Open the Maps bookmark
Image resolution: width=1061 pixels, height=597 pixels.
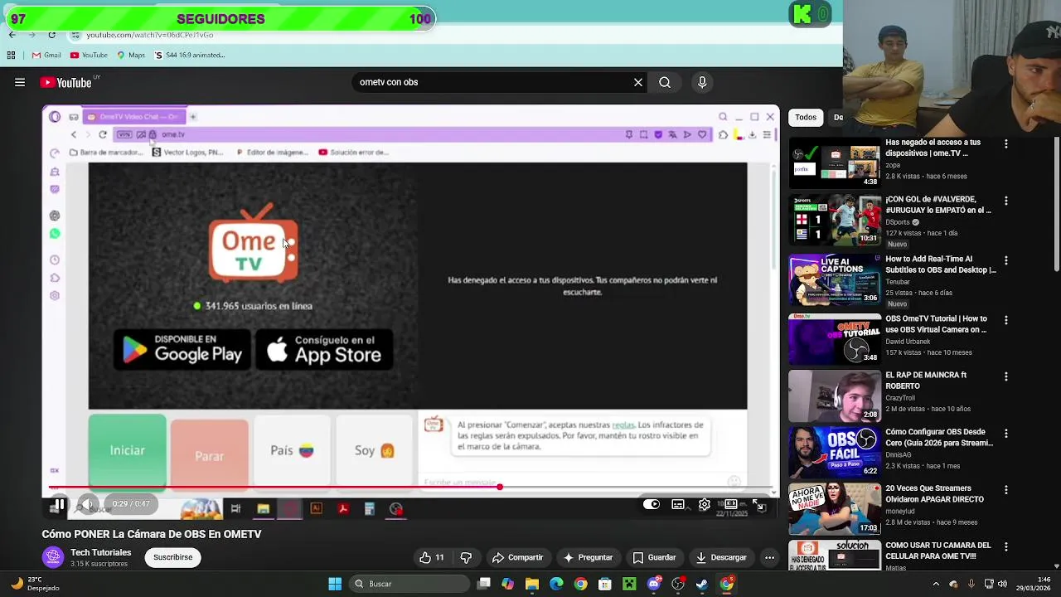(x=131, y=55)
